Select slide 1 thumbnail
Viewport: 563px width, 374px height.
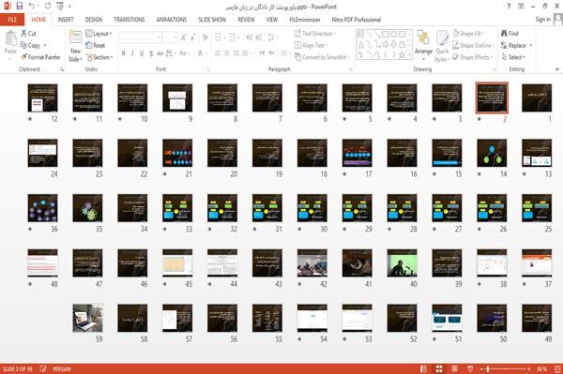tap(537, 97)
